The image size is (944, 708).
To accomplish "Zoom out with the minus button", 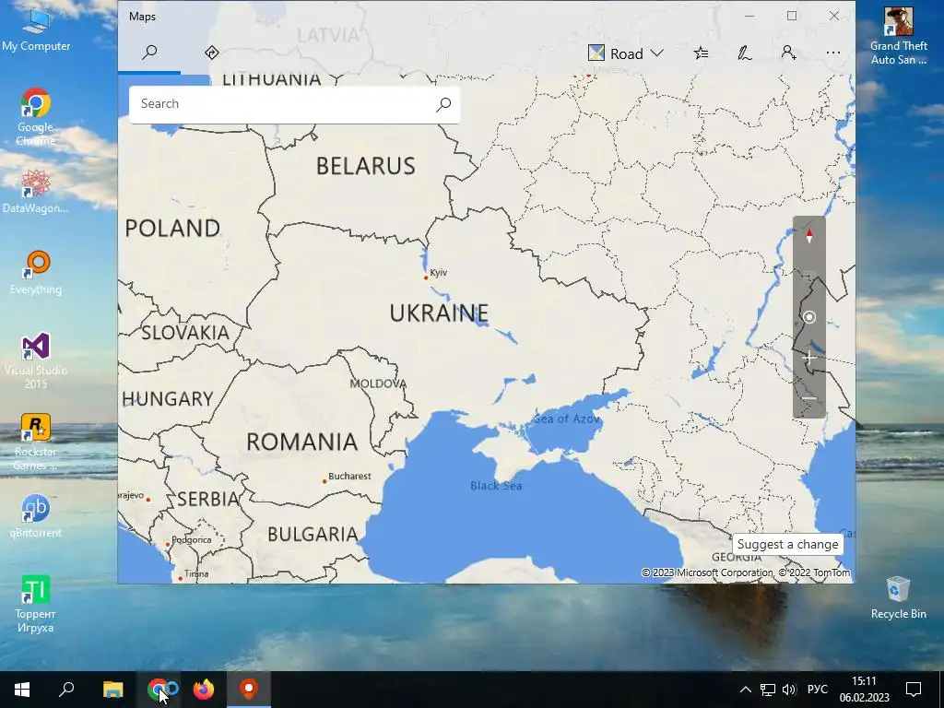I will click(809, 398).
